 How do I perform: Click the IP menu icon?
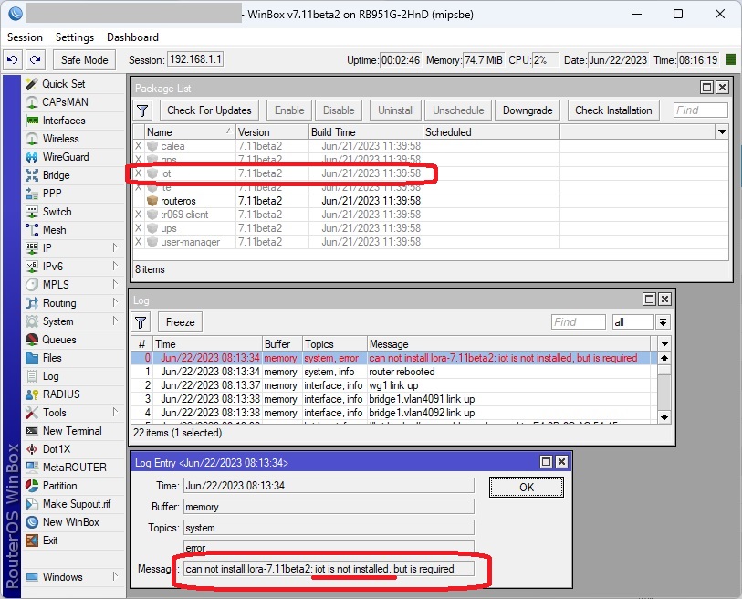tap(32, 248)
